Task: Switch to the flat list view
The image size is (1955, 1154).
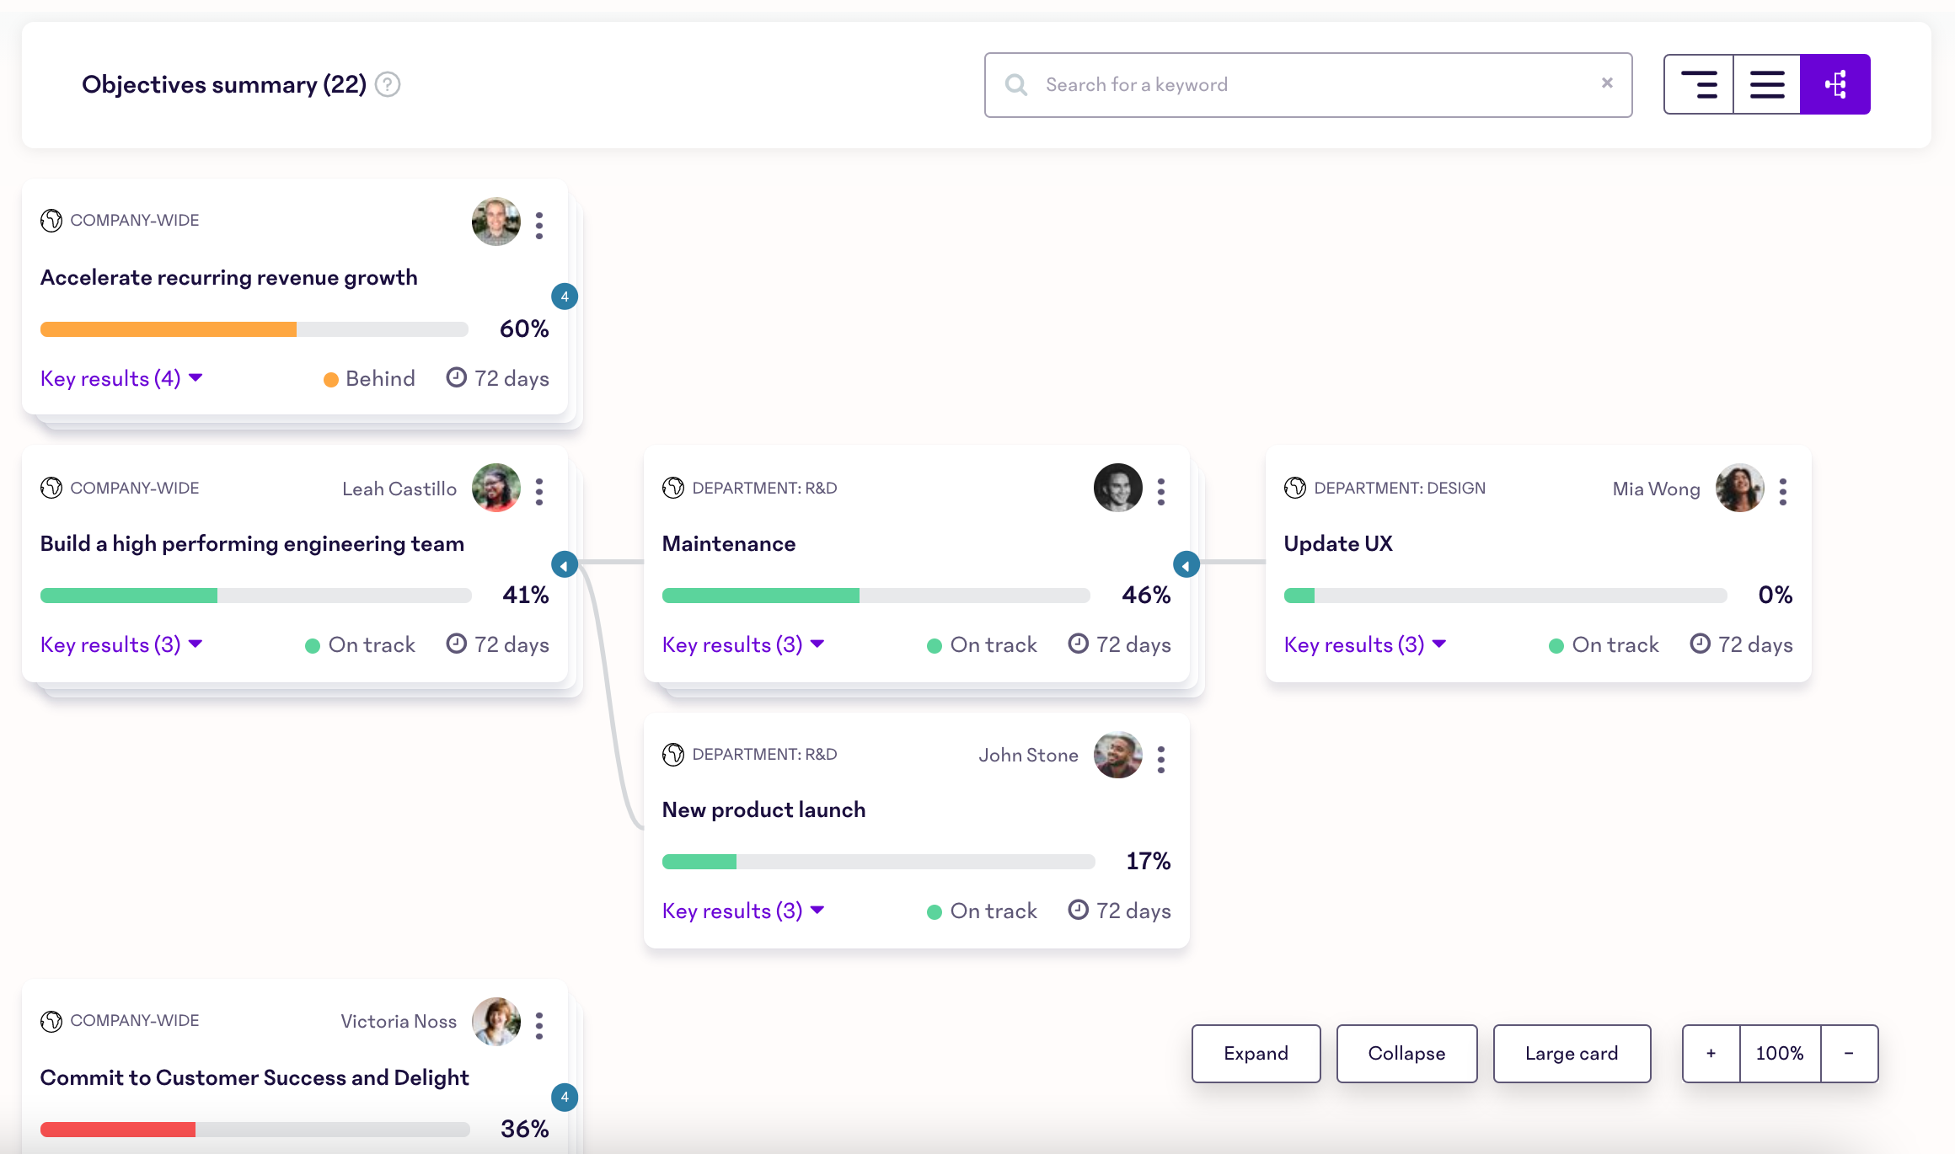Action: click(1766, 84)
